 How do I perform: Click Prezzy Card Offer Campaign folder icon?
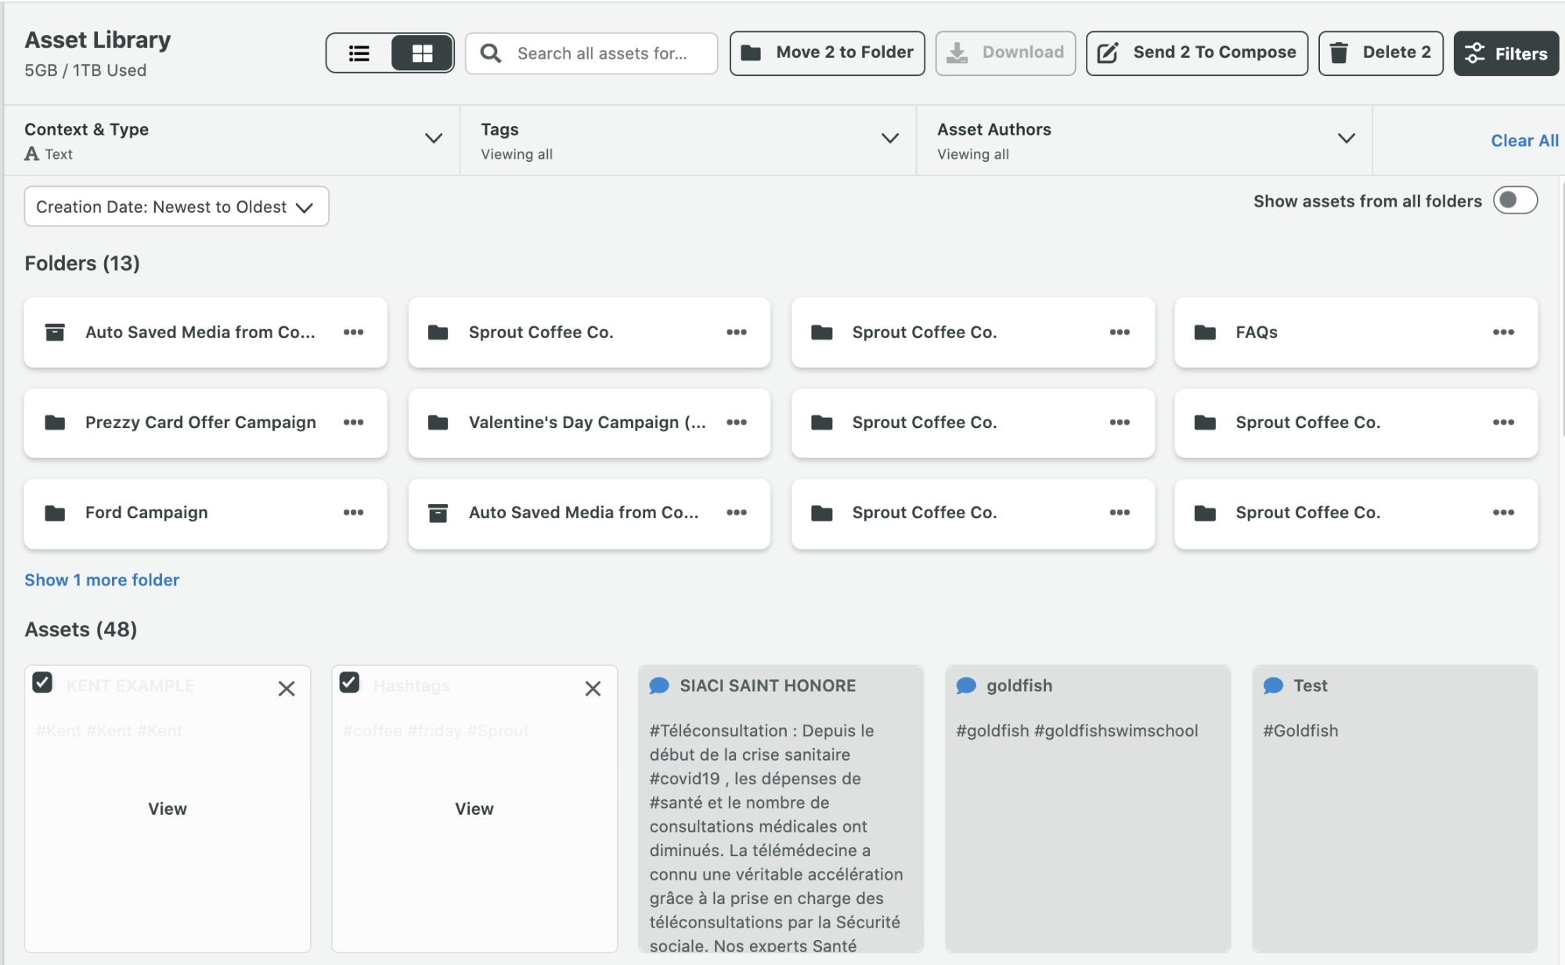click(x=55, y=423)
